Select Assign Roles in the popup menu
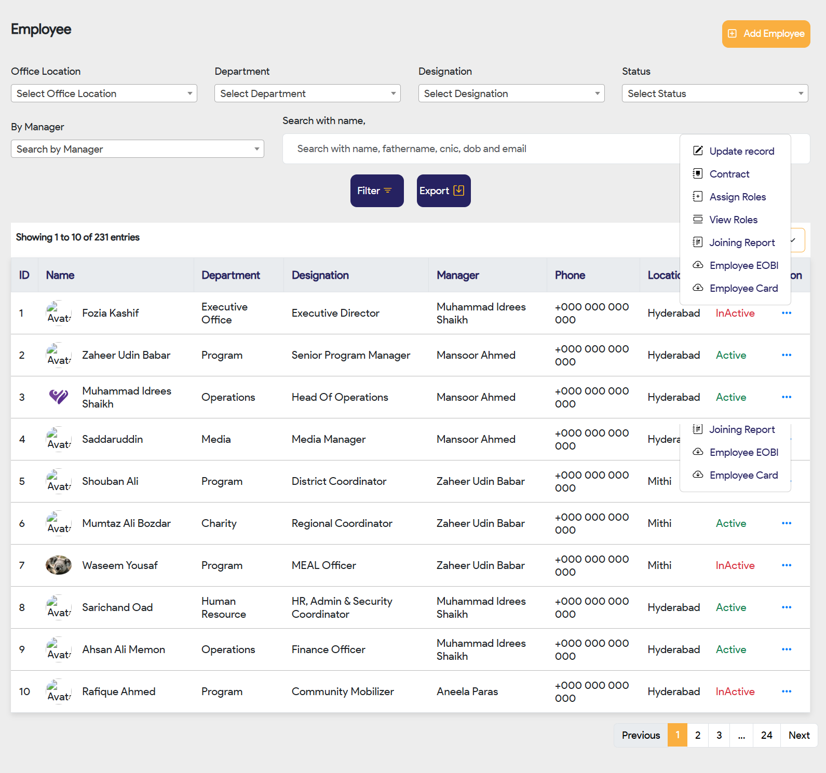Image resolution: width=826 pixels, height=773 pixels. coord(737,197)
